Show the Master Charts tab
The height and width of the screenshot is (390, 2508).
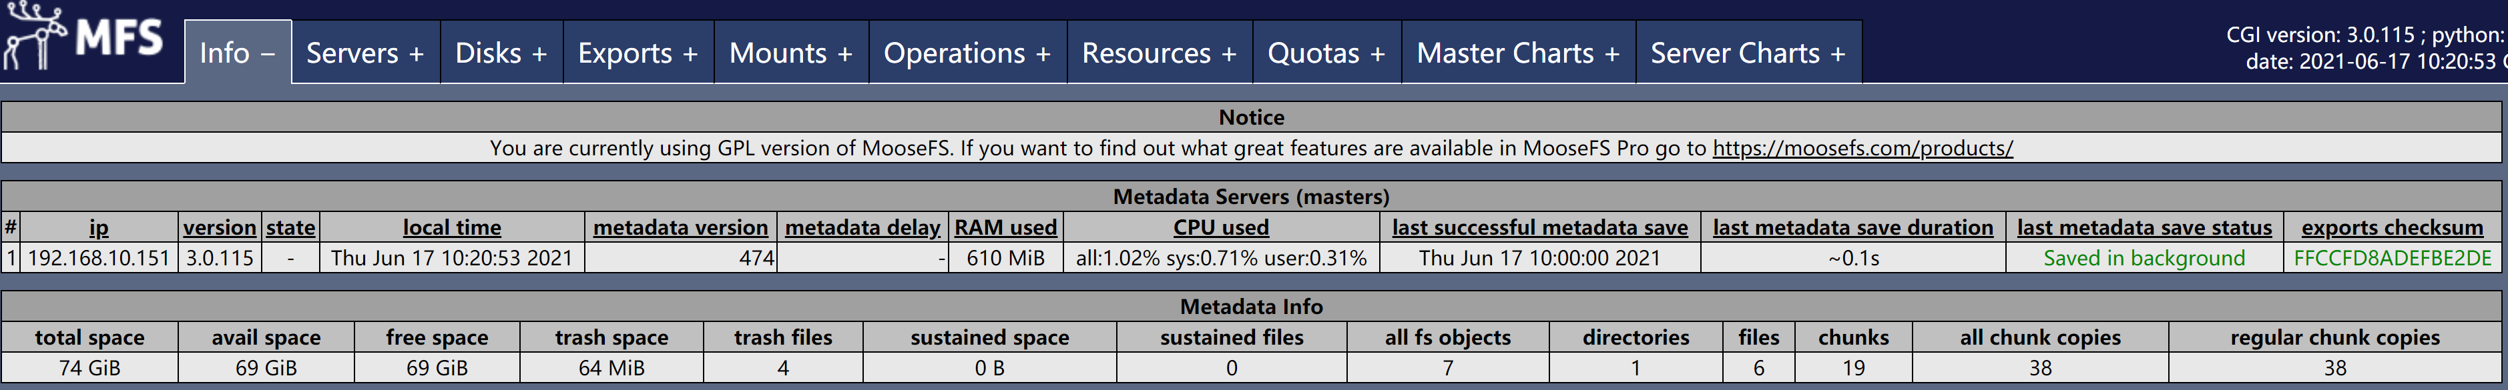pos(1519,53)
